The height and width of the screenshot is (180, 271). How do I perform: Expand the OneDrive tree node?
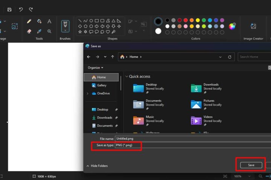tap(87, 93)
